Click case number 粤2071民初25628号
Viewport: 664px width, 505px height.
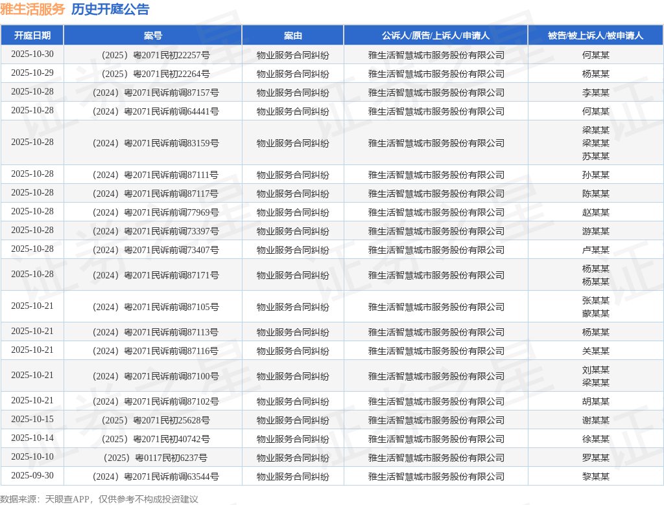(171, 420)
